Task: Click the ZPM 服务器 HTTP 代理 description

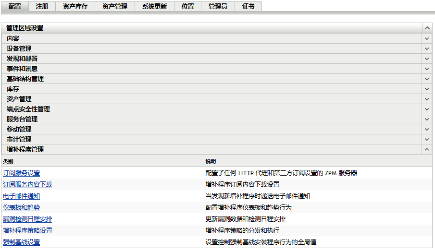Action: click(x=281, y=173)
